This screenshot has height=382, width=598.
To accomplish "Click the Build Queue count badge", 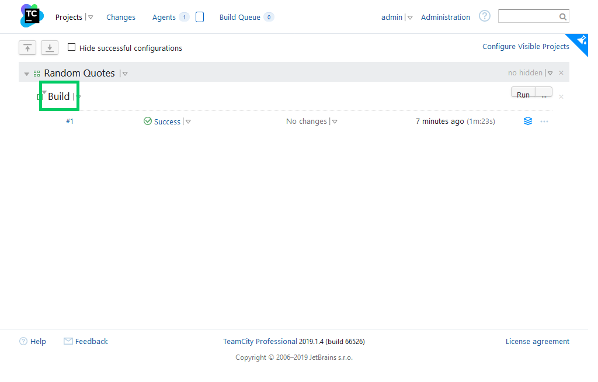I will [x=269, y=17].
